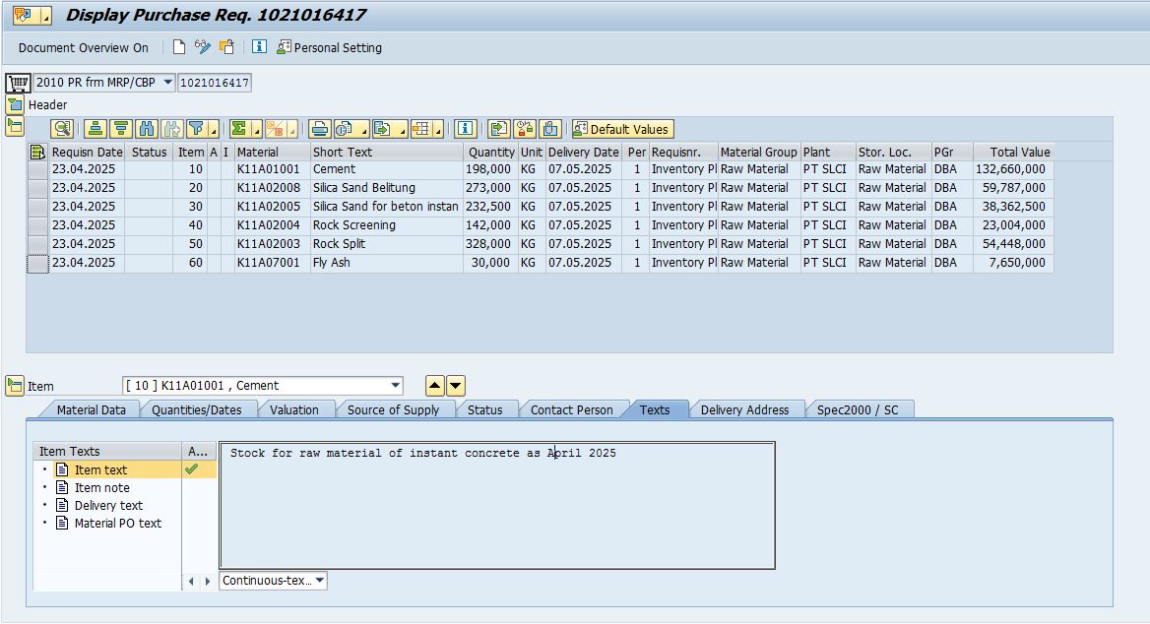Click the requisition number field 1021016417

pyautogui.click(x=215, y=82)
